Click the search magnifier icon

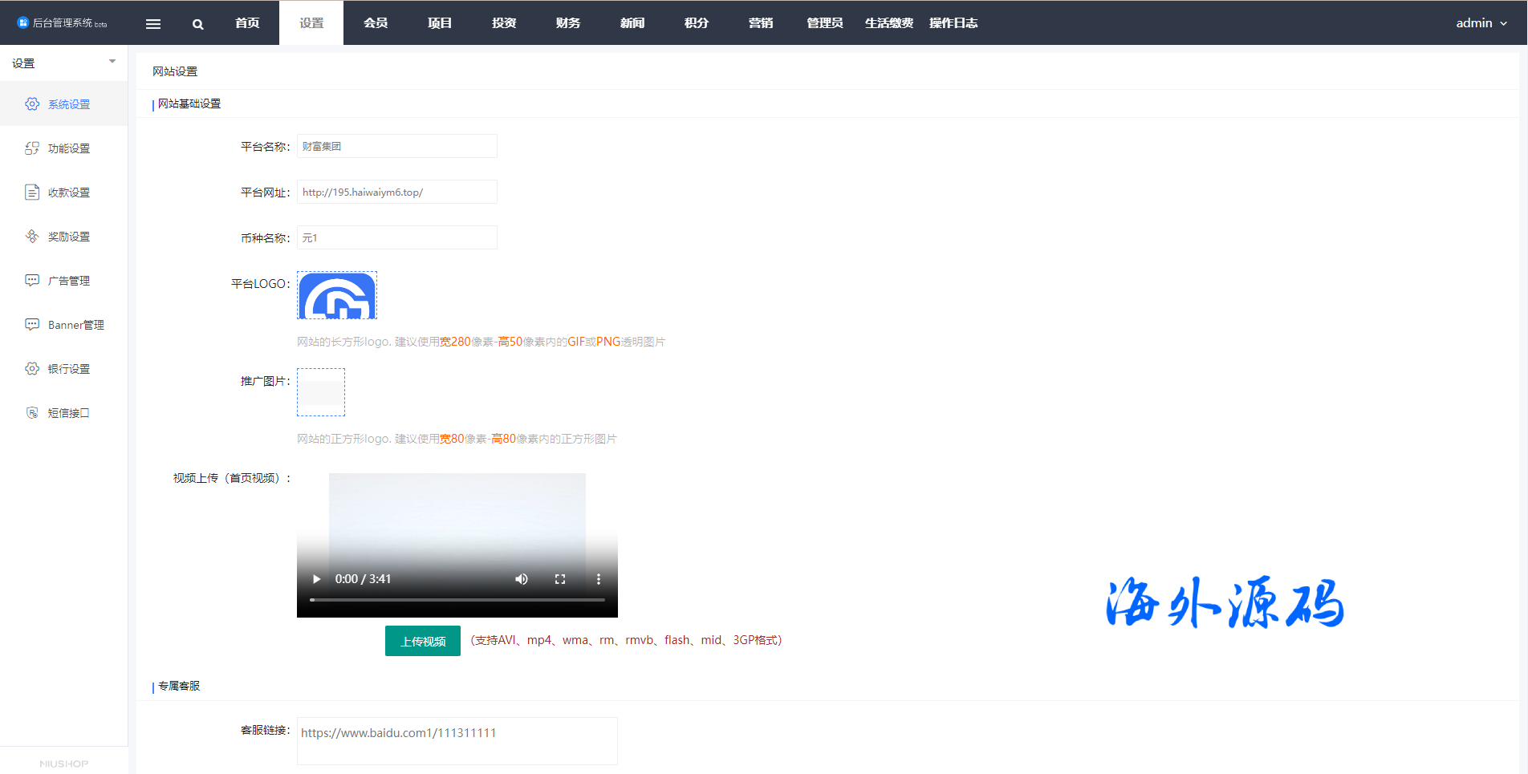tap(197, 24)
